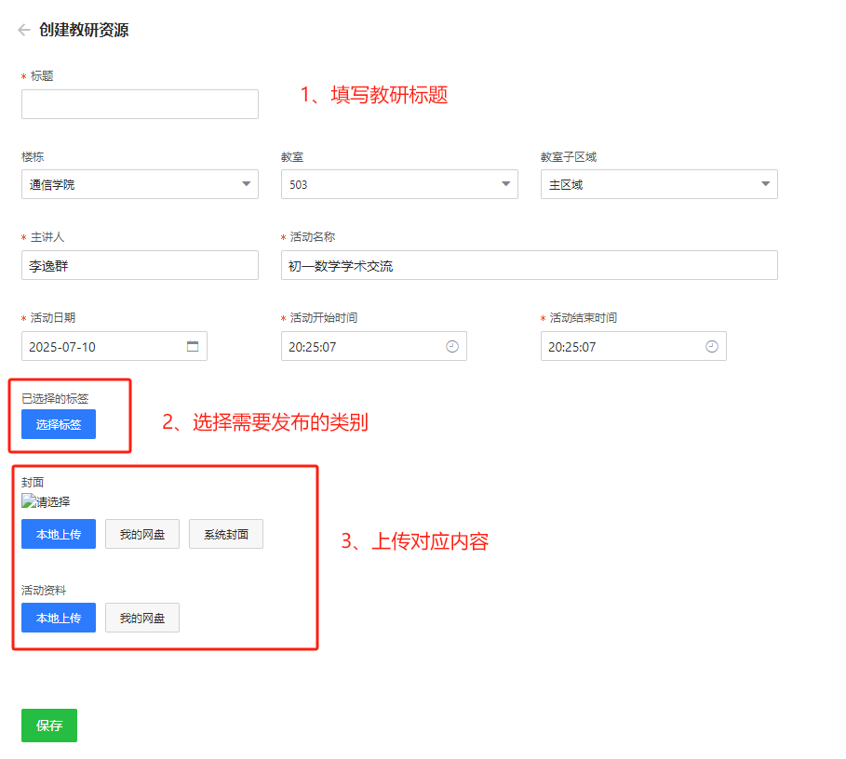
Task: Choose 我的网盘 under 活动资料
Action: [142, 618]
